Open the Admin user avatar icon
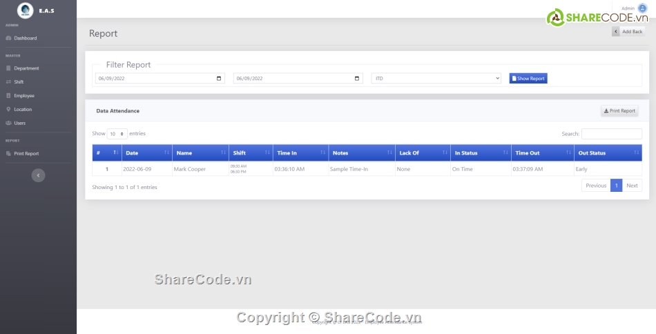This screenshot has height=334, width=656. 642,8
